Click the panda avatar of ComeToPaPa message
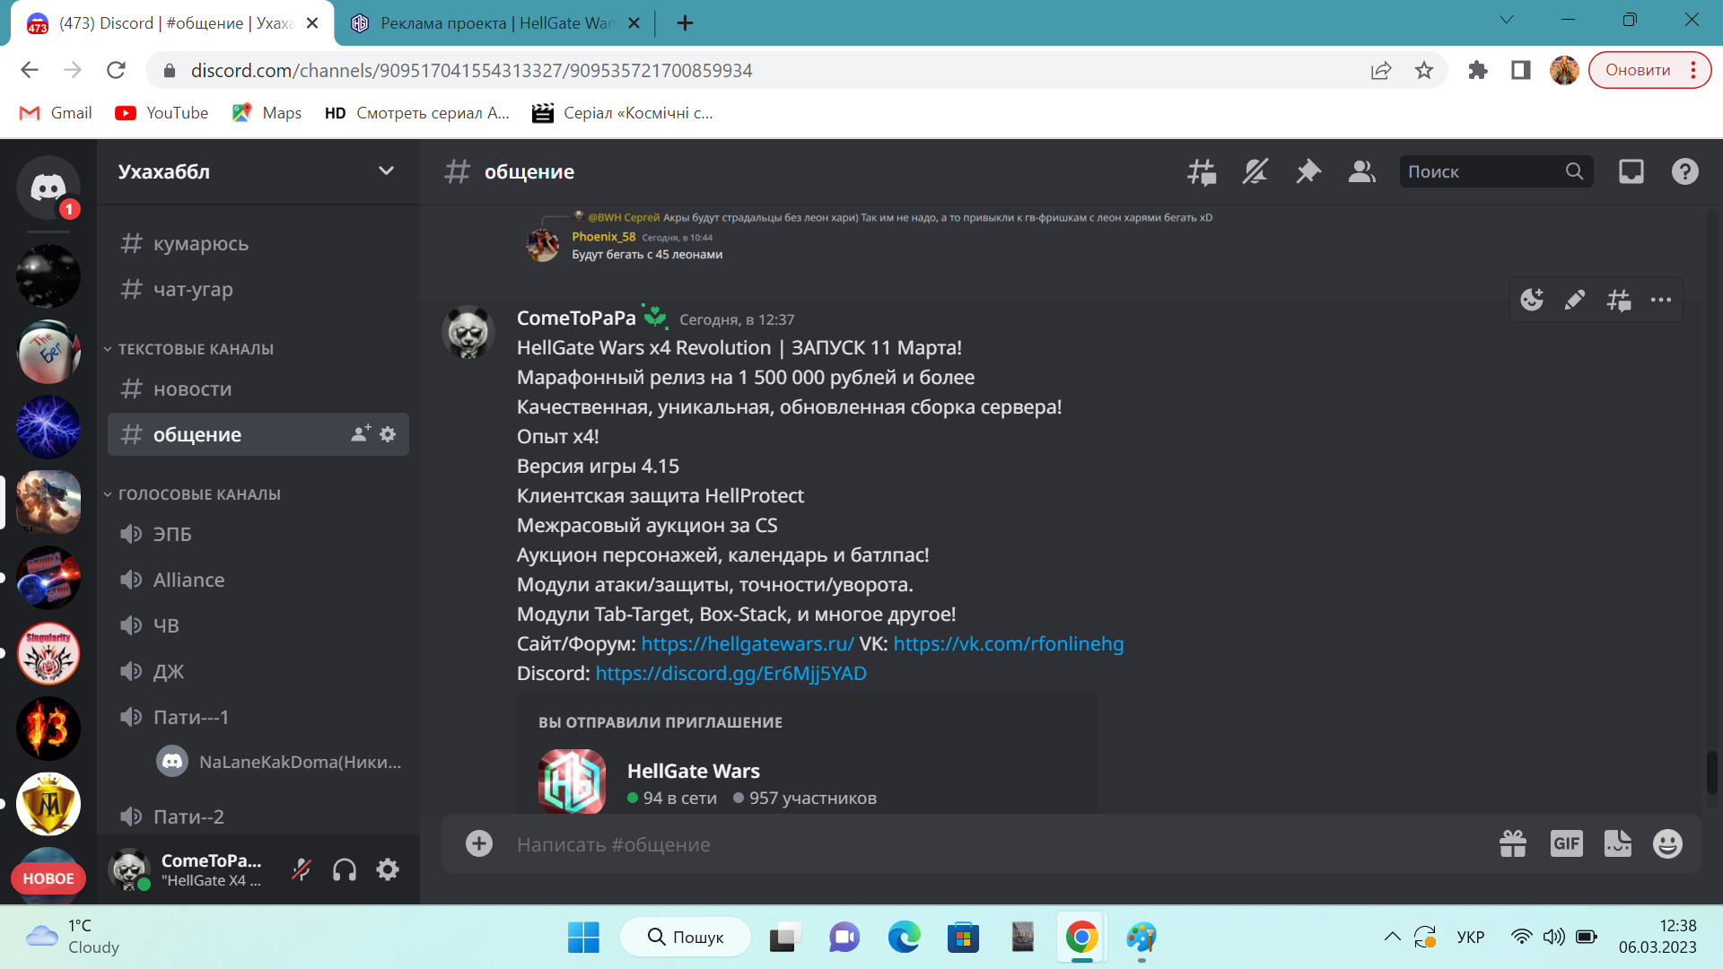The width and height of the screenshot is (1723, 969). (x=468, y=333)
